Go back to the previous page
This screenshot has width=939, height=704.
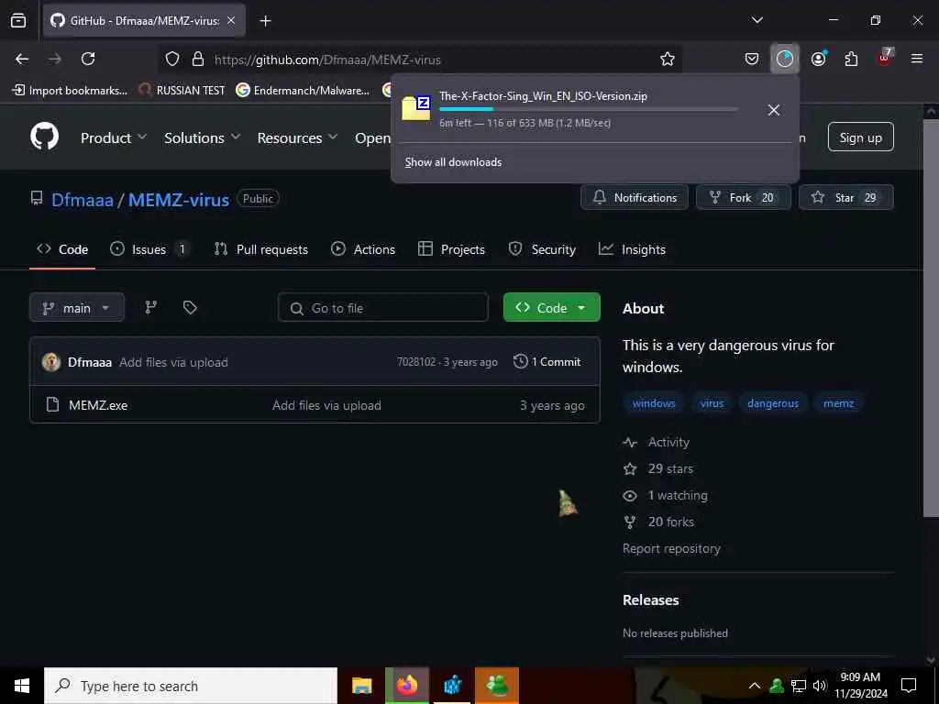(x=22, y=59)
